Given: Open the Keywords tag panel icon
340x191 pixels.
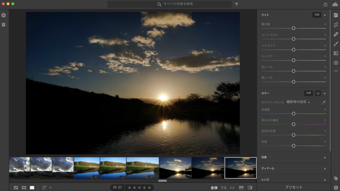Looking at the screenshot, I should (336, 178).
